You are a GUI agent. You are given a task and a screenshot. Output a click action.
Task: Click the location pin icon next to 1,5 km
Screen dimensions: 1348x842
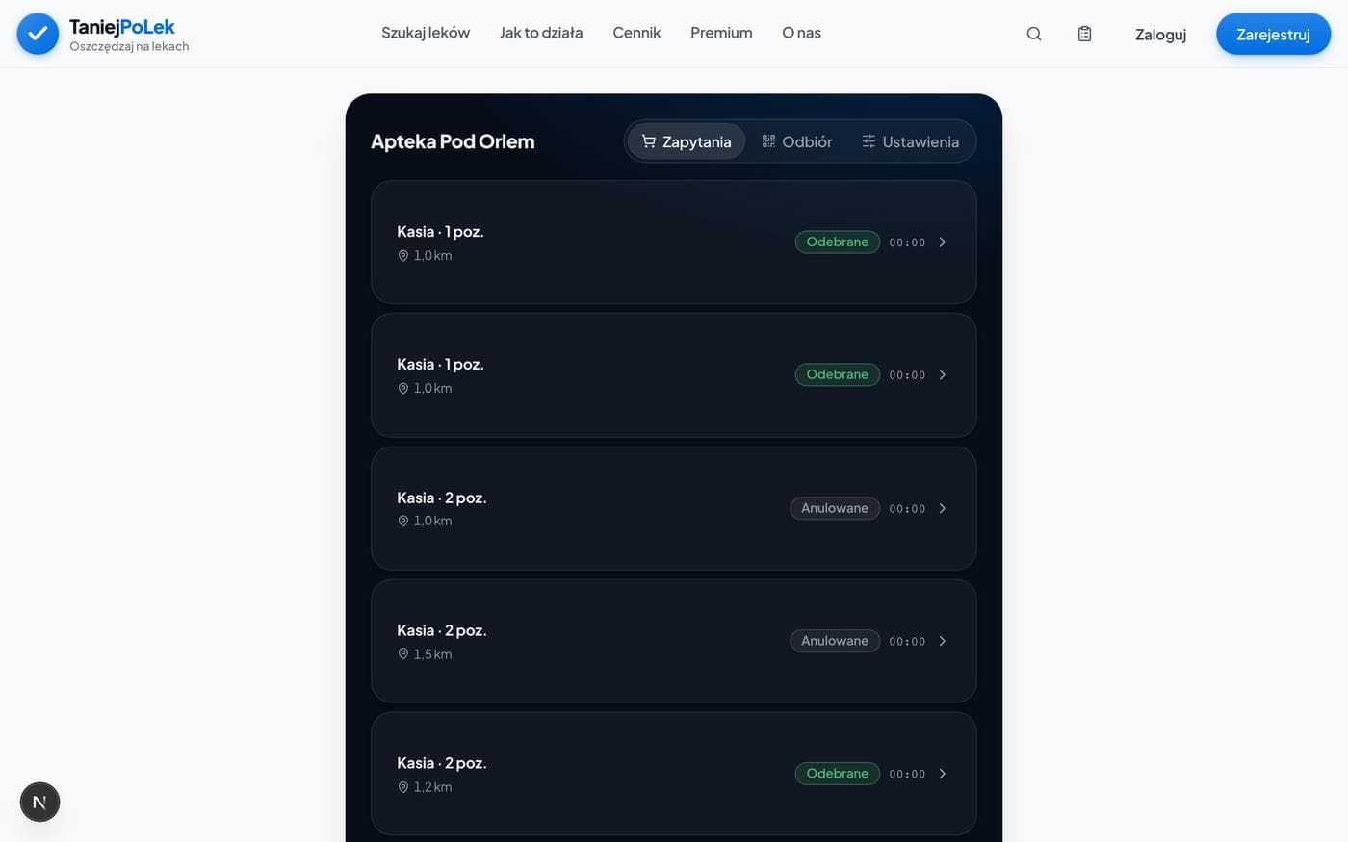pos(403,653)
